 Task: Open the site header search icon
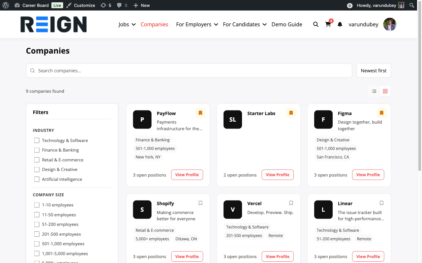pyautogui.click(x=316, y=24)
